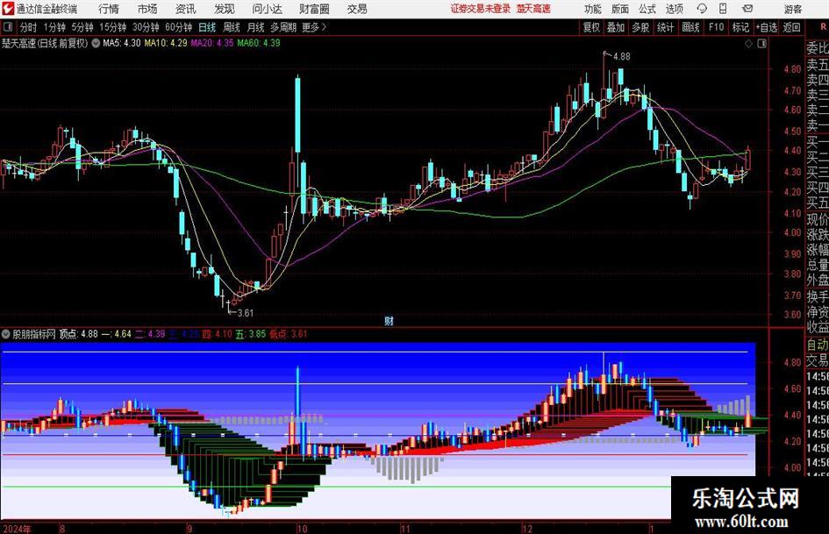
Task: Click the 低点: 3.61 indicator value
Action: coord(288,334)
